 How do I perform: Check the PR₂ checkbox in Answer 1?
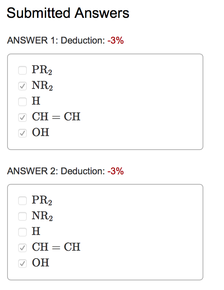pos(22,70)
